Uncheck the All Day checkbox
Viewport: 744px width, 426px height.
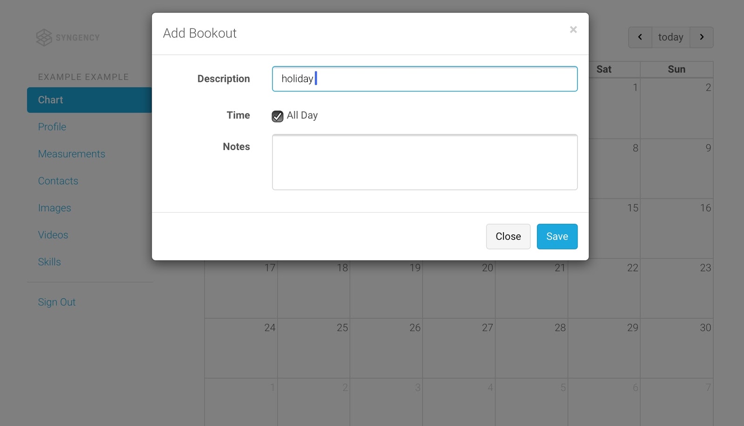(278, 116)
